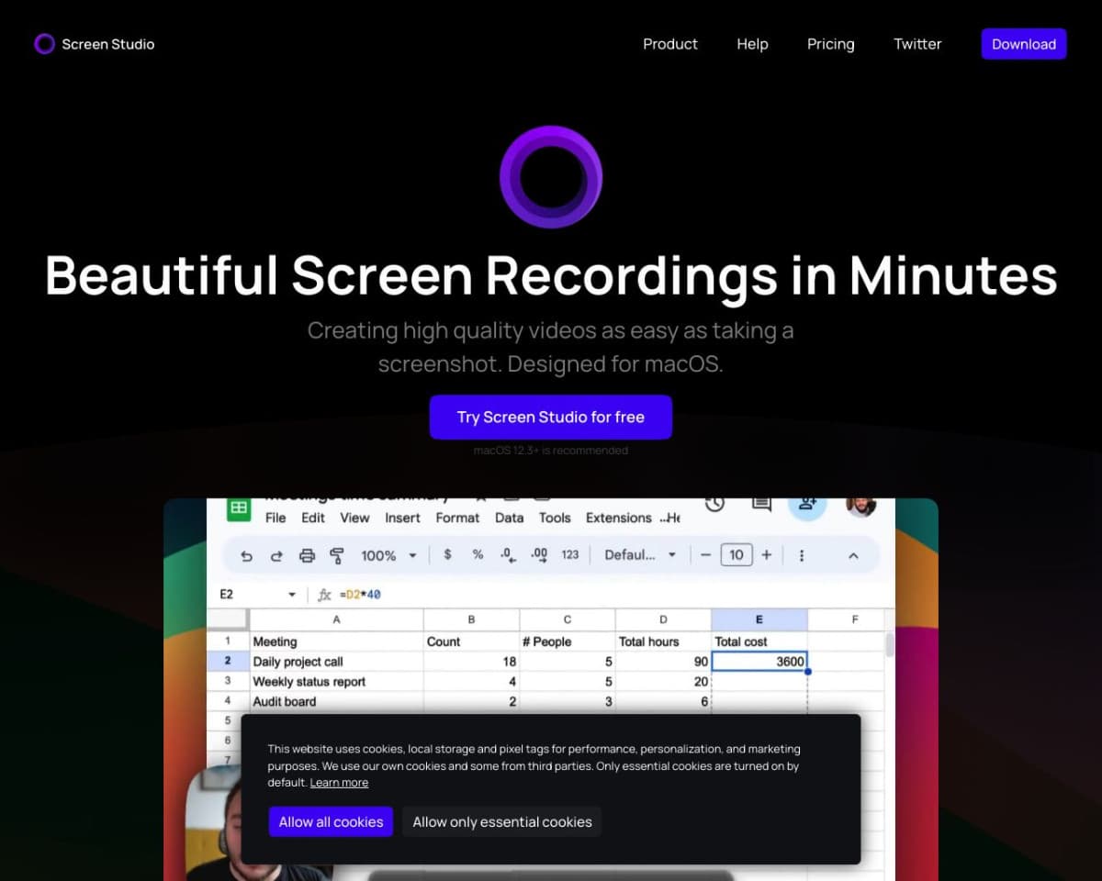Select column A header
The height and width of the screenshot is (881, 1102).
point(336,619)
